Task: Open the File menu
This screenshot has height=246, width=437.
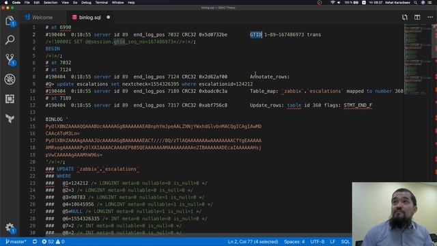Action: (27, 3)
